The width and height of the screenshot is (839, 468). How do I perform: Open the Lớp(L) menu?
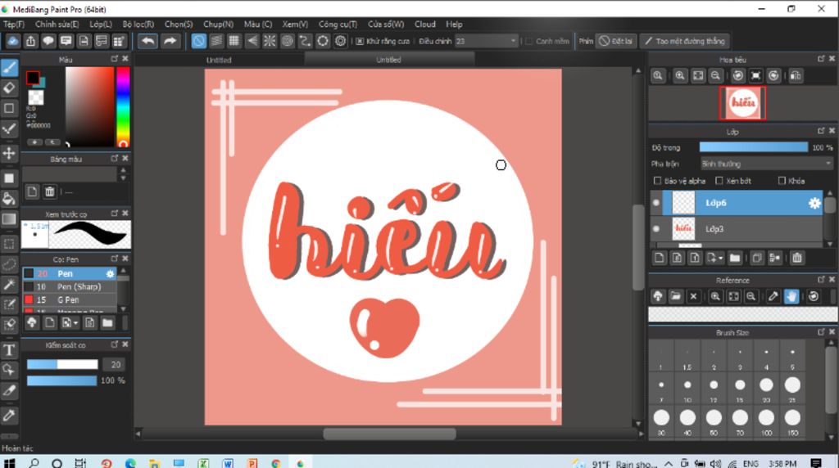pyautogui.click(x=101, y=24)
